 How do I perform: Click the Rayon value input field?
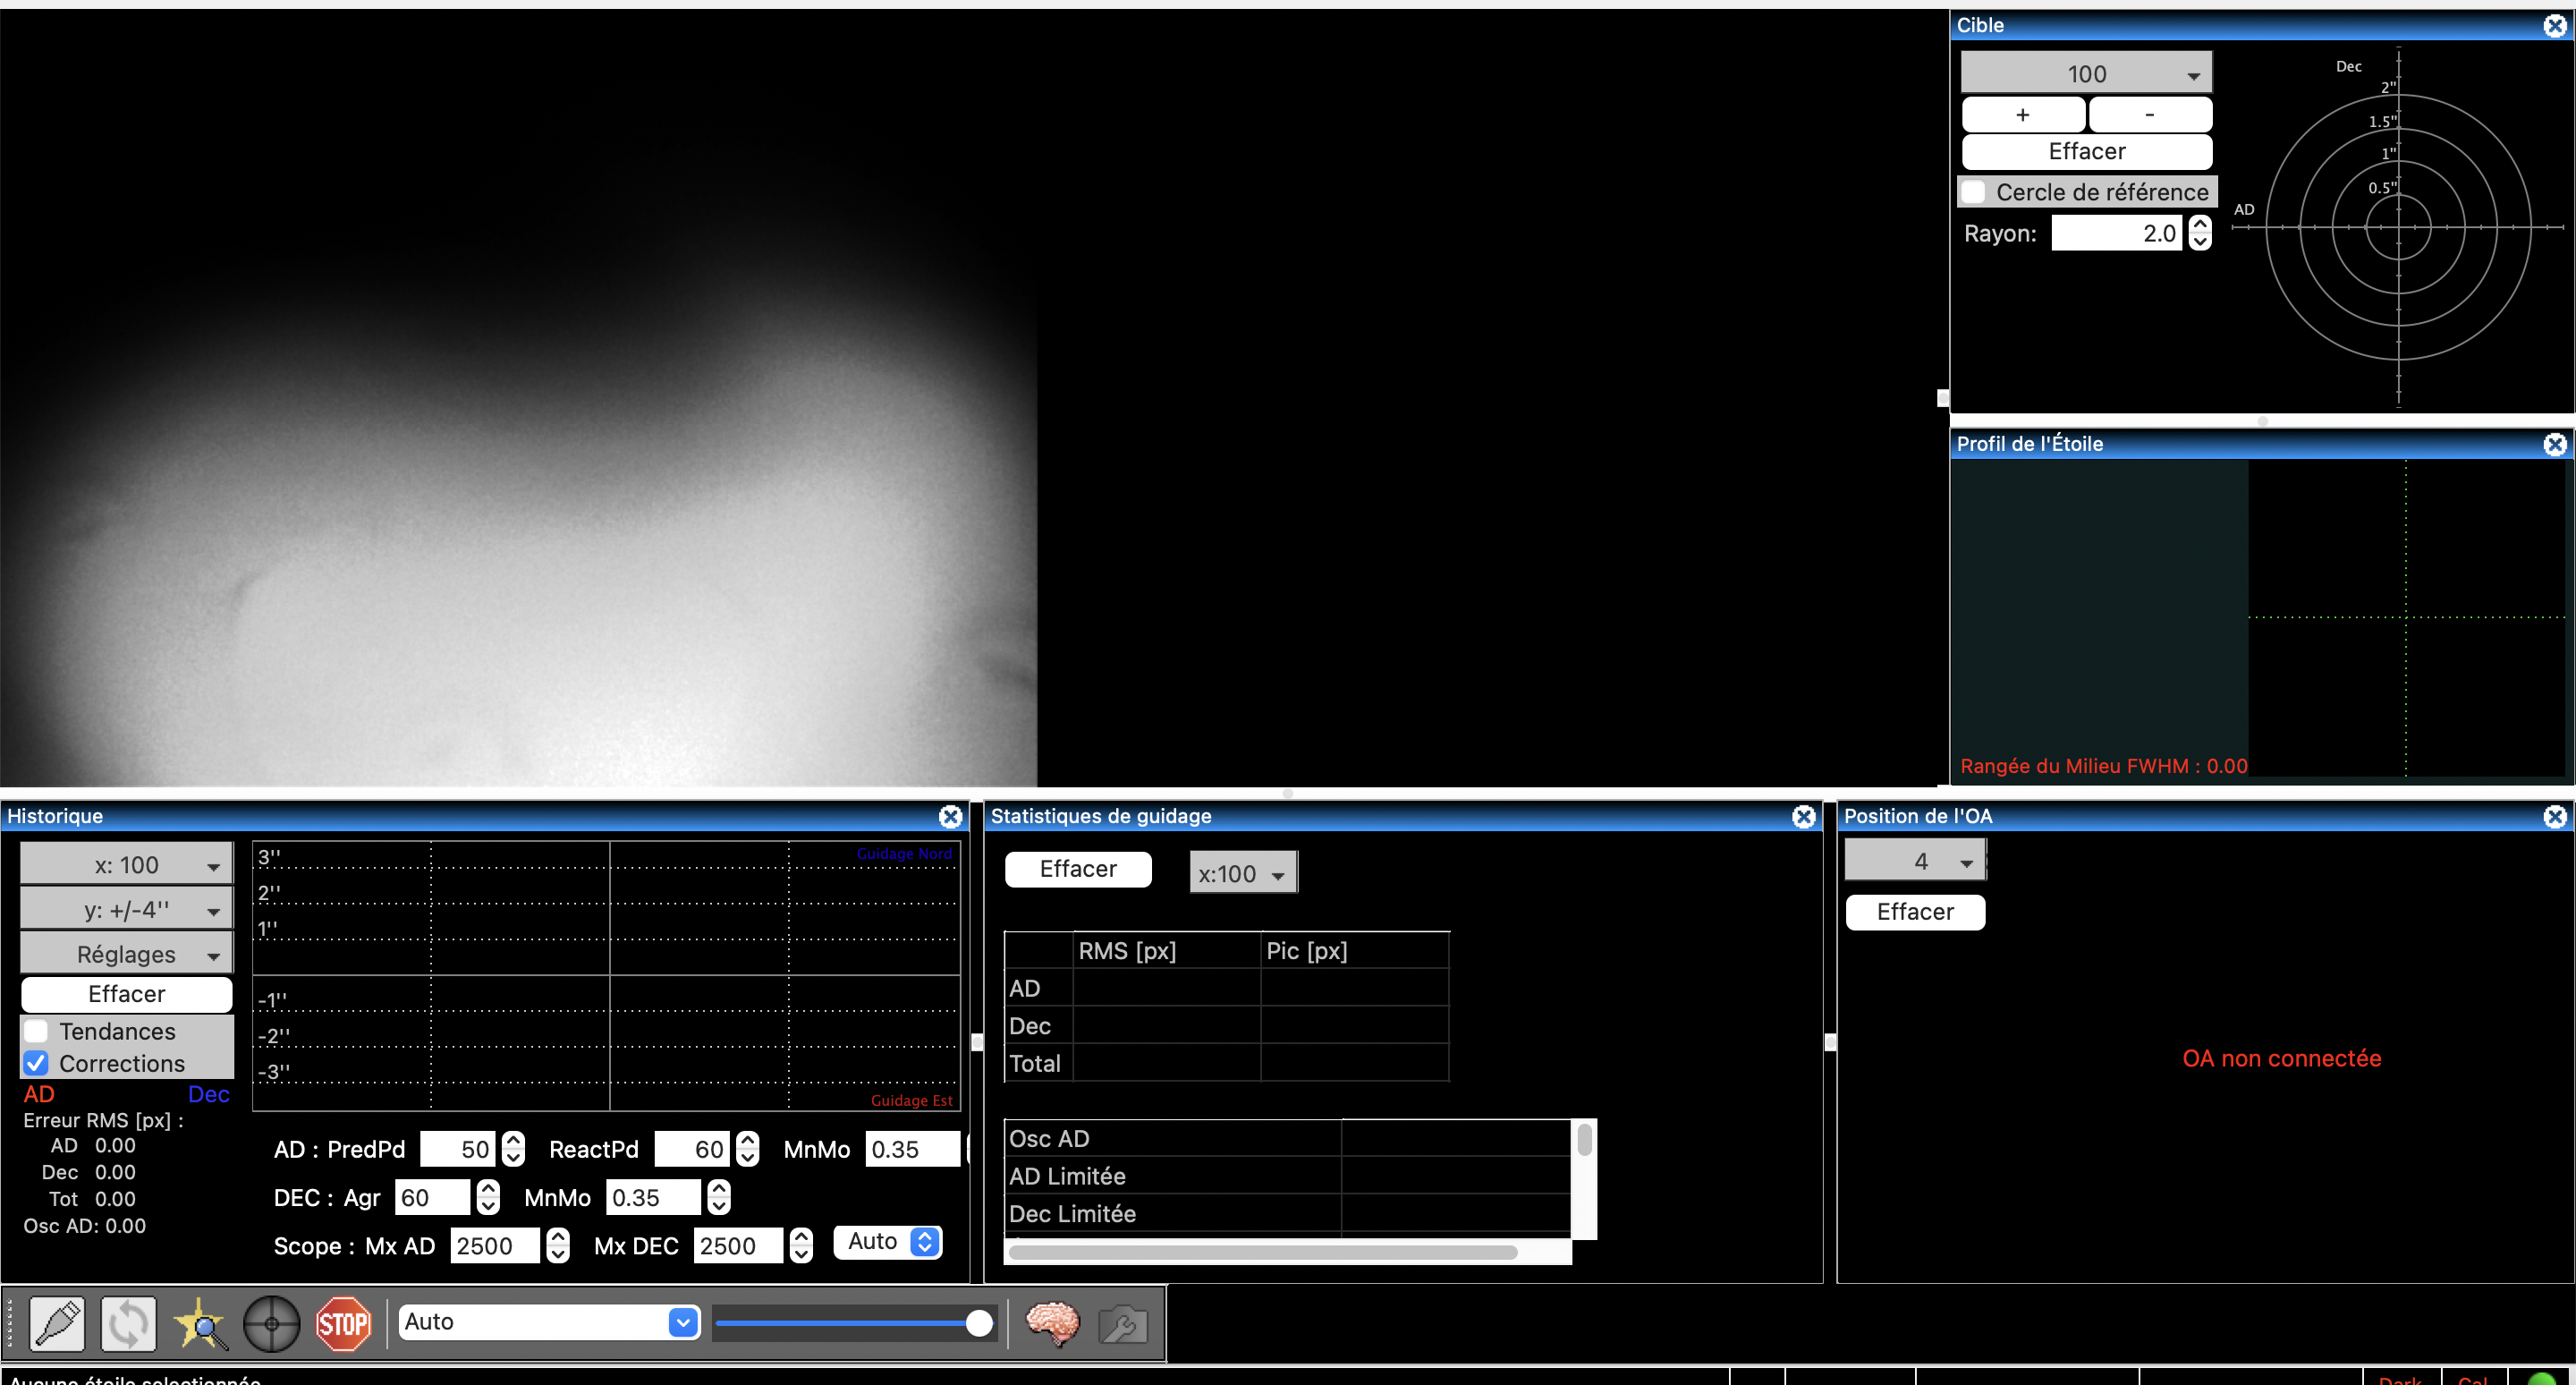[x=2115, y=233]
